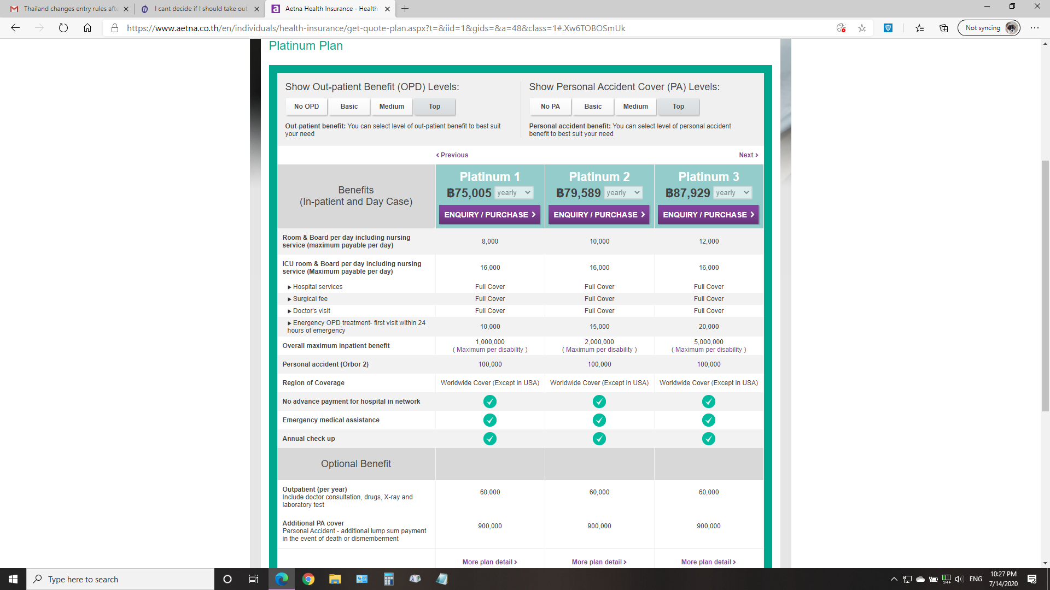Click the ENG language indicator
Screen dimensions: 1050x590
click(x=976, y=579)
